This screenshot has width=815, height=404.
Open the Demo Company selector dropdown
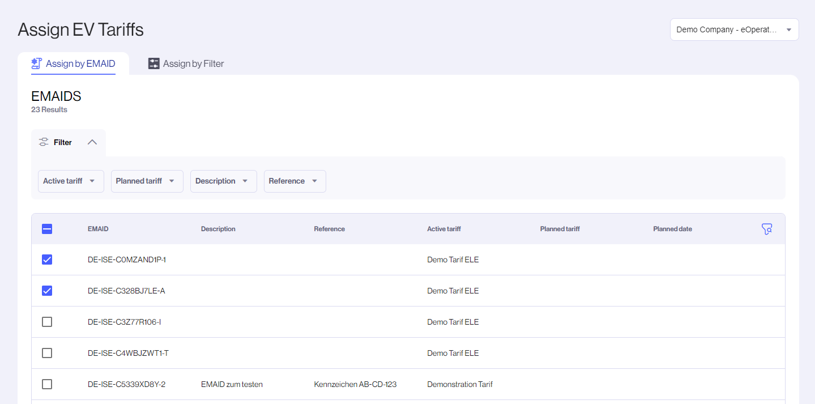coord(734,29)
